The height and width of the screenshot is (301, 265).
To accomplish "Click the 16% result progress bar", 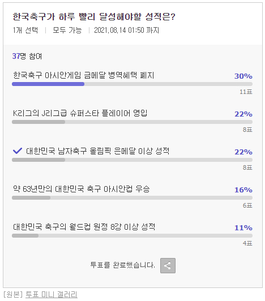I will click(x=132, y=197).
